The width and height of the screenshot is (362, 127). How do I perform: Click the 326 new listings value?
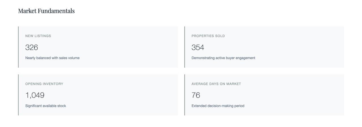31,47
